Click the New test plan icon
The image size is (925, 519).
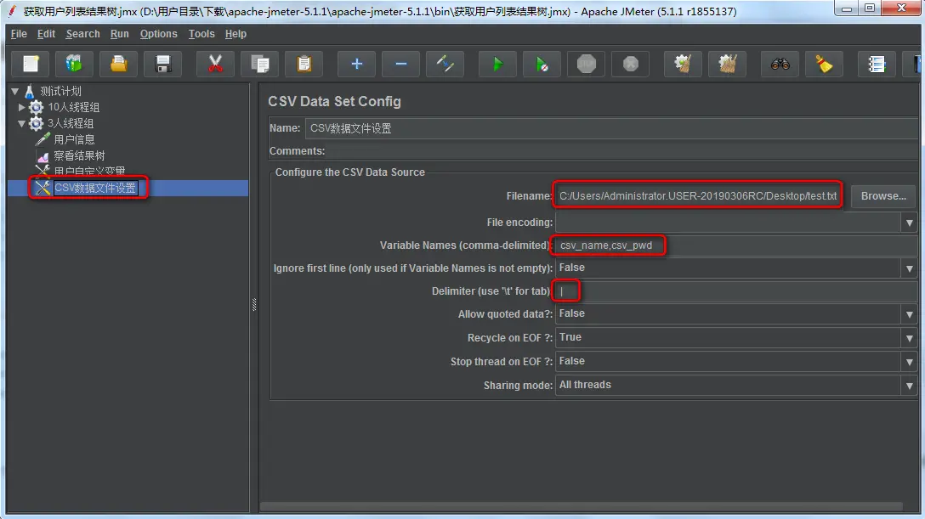coord(30,64)
